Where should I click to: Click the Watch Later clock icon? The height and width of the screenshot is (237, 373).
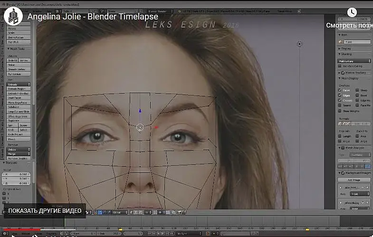click(x=352, y=12)
